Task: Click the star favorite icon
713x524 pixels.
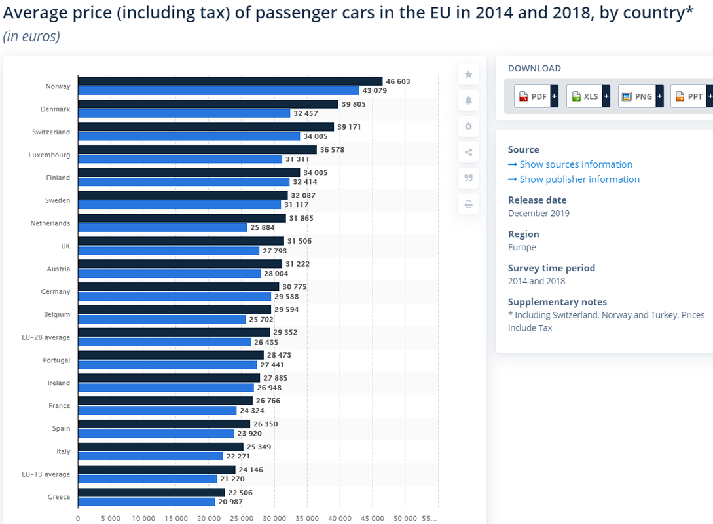Action: point(468,75)
